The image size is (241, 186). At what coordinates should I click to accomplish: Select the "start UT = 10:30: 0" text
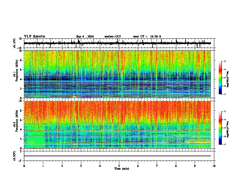click(147, 36)
